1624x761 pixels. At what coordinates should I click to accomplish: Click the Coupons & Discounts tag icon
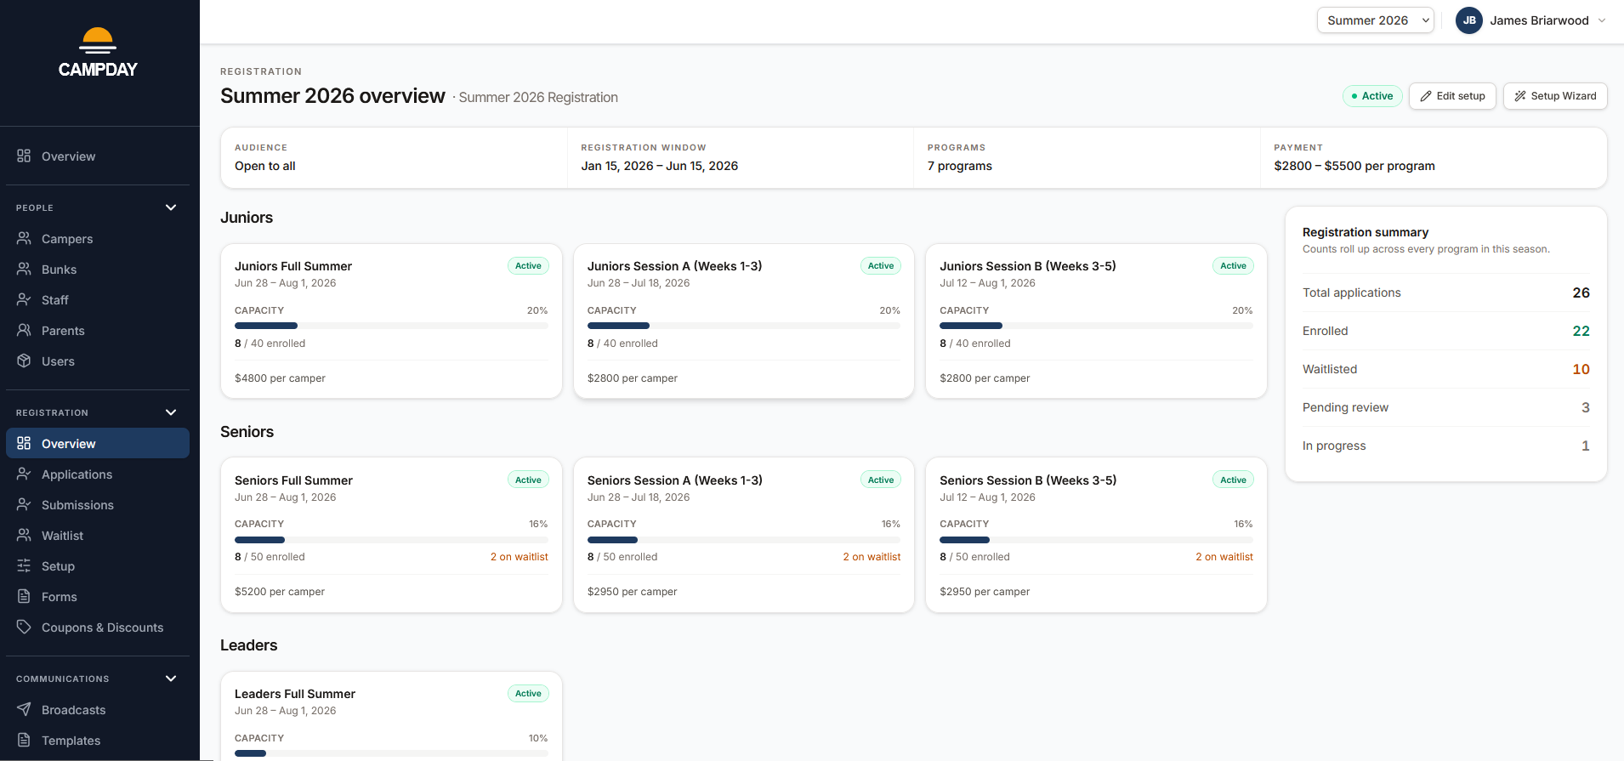pyautogui.click(x=24, y=627)
